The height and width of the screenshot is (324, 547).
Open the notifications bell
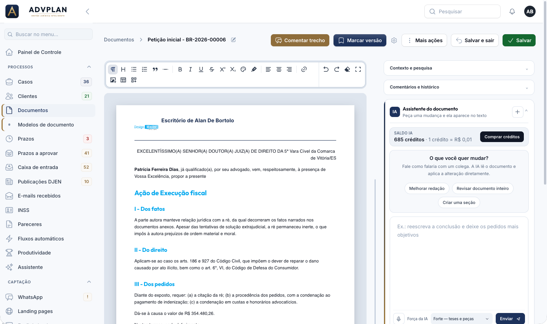click(x=512, y=11)
